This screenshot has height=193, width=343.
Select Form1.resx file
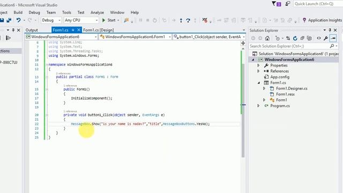285,94
